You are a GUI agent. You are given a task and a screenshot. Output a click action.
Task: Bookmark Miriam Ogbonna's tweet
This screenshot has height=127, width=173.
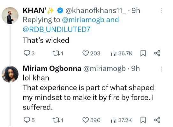coord(143,120)
